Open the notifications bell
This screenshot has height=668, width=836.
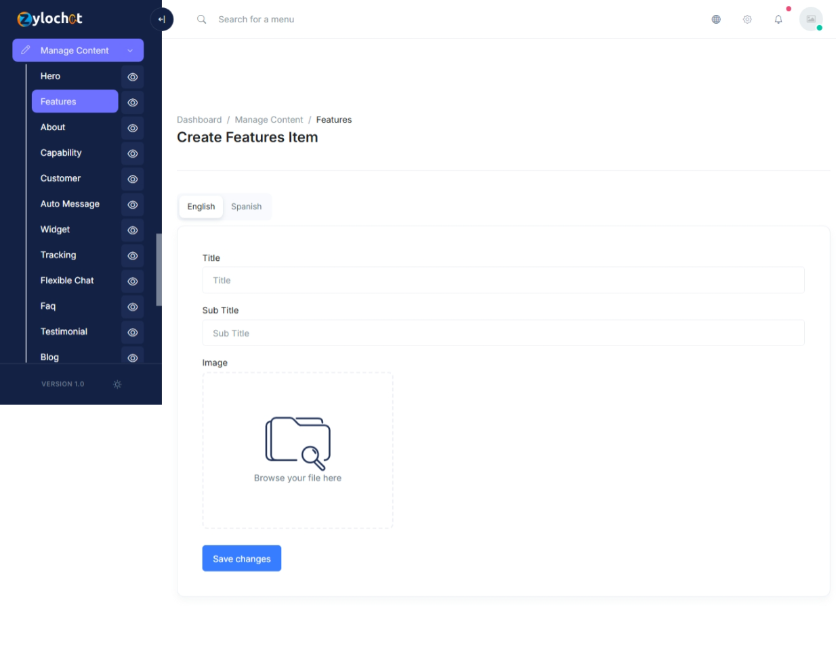pyautogui.click(x=778, y=19)
